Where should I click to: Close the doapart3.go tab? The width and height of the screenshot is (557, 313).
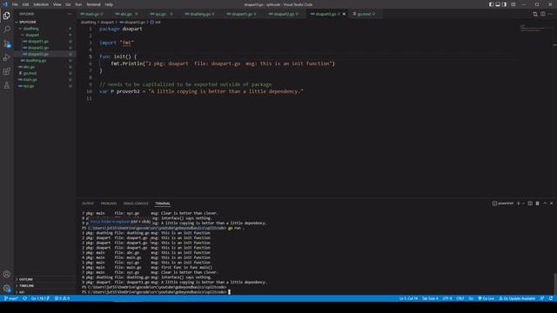pos(344,14)
